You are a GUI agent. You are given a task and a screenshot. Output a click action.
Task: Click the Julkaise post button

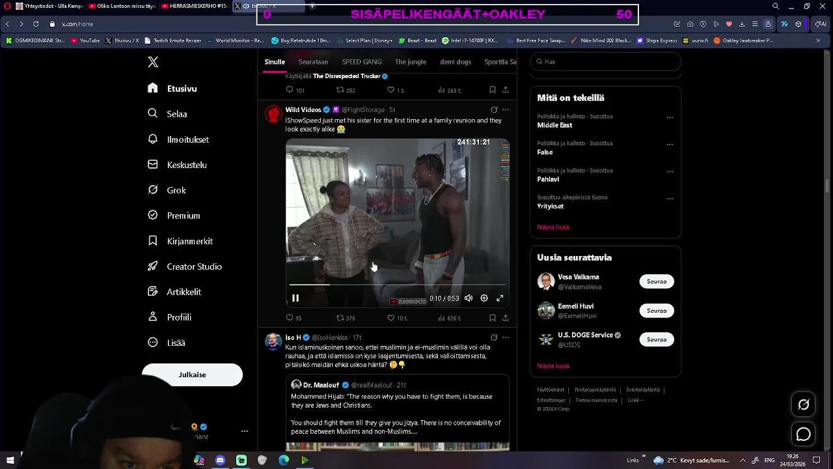click(x=192, y=375)
